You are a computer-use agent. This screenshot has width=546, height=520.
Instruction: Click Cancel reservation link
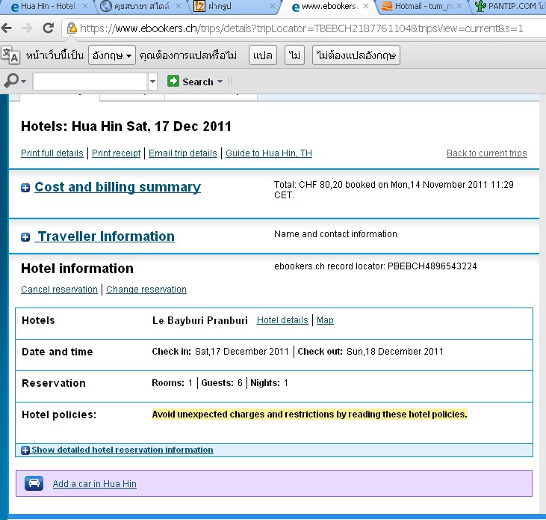click(59, 289)
